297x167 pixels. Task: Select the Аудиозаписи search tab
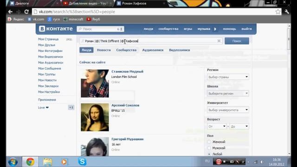pyautogui.click(x=153, y=50)
